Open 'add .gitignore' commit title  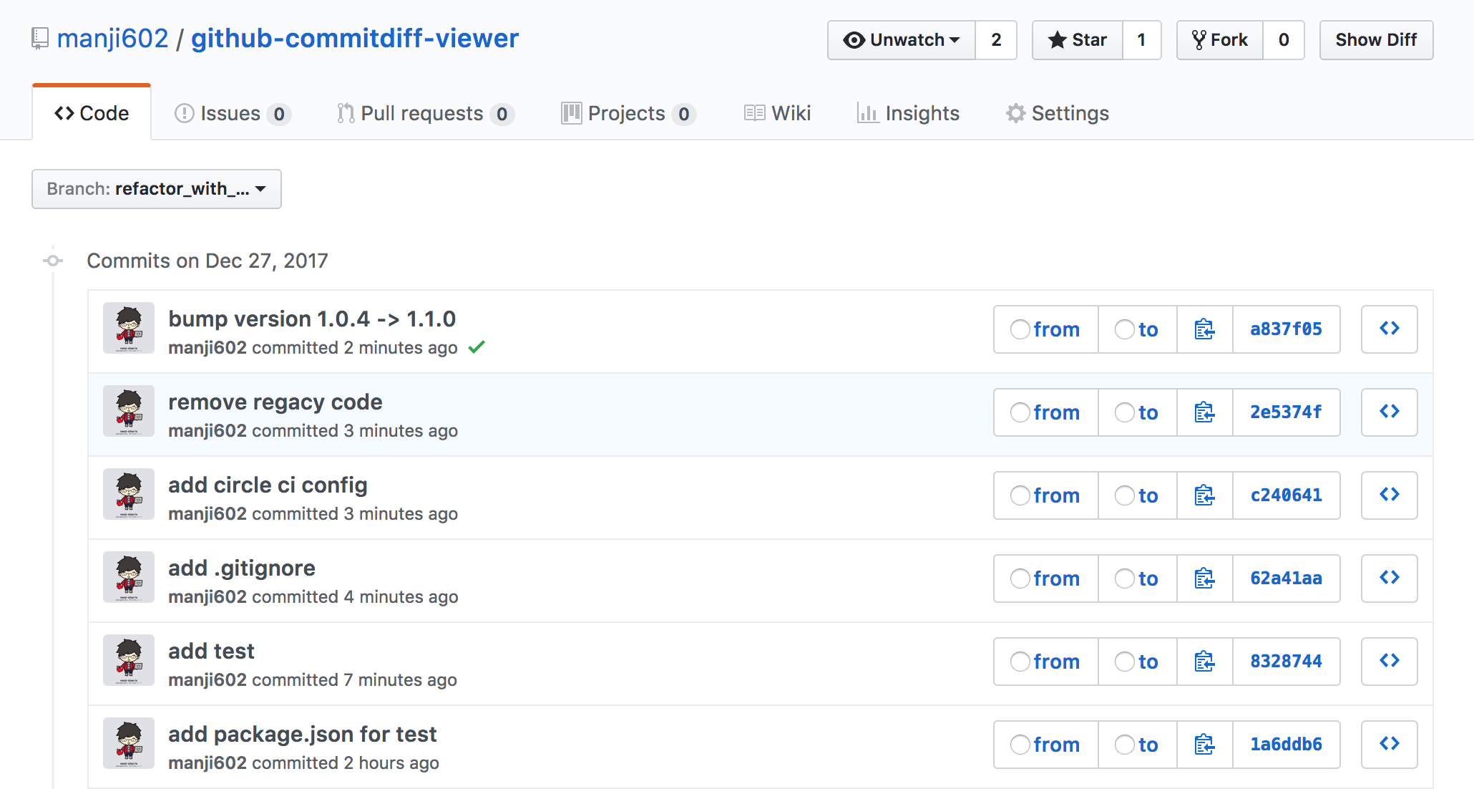tap(242, 568)
